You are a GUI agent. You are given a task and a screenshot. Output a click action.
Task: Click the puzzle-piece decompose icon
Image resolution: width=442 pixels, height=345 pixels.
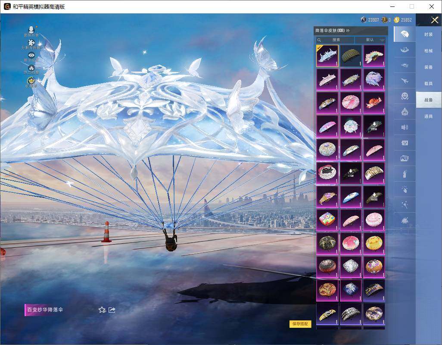click(x=31, y=43)
